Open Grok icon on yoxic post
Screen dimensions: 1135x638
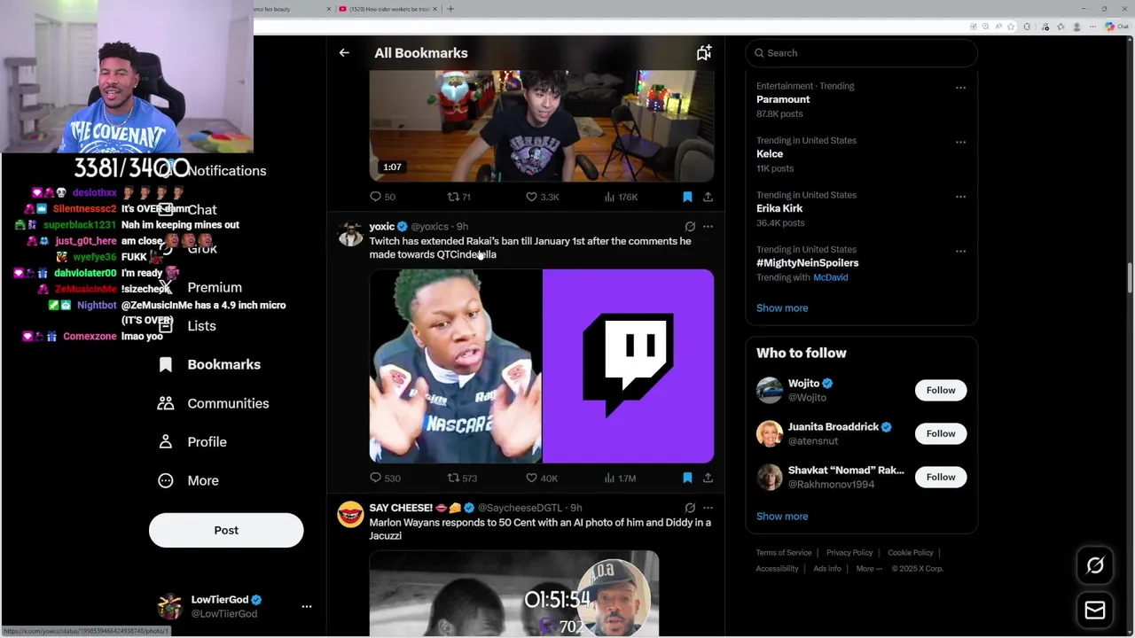[690, 227]
